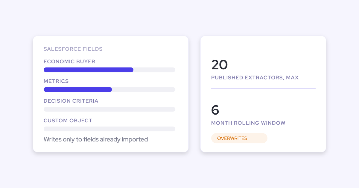
Task: Click the Decision Criteria label
Action: [71, 101]
